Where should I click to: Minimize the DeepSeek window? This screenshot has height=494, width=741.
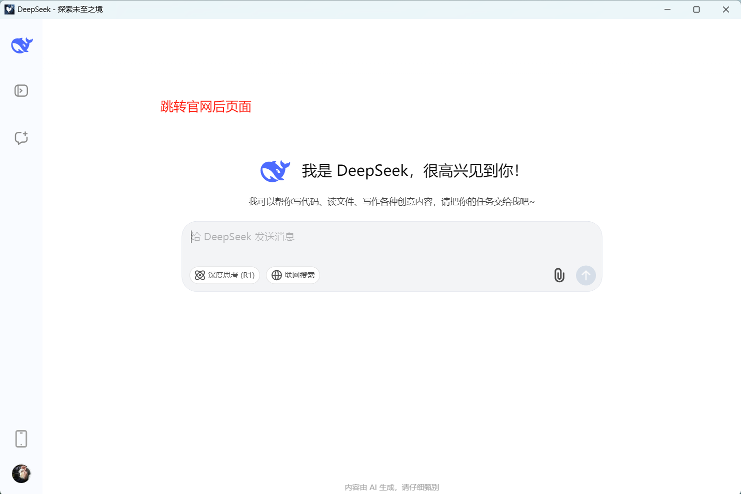point(667,9)
